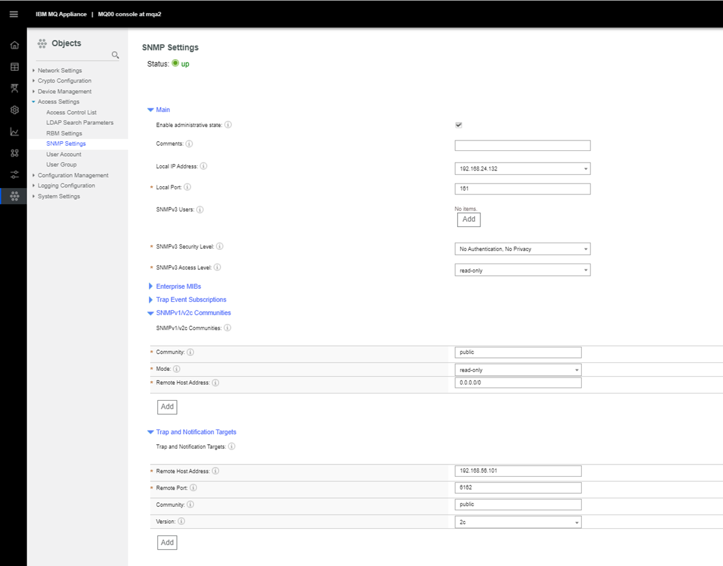Show info for SNMPv1/v2c Communities label
This screenshot has width=723, height=566.
[x=228, y=328]
